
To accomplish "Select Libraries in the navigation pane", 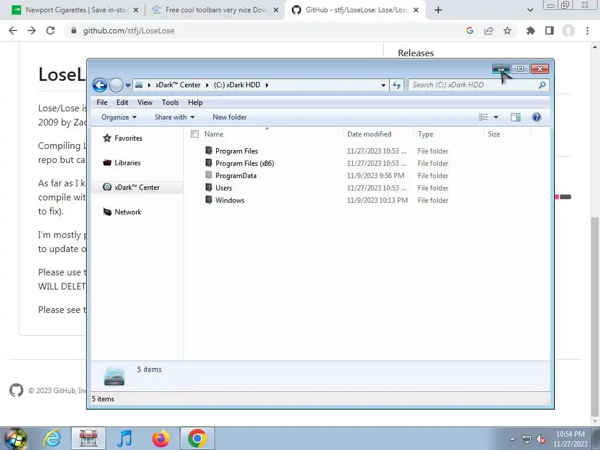I will tap(127, 163).
